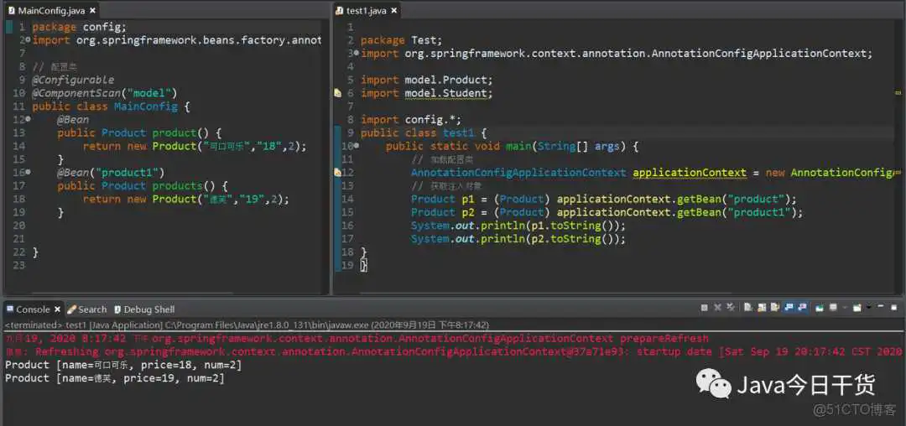This screenshot has height=426, width=906.
Task: Click 'package config;' line in MainConfig.java
Action: click(x=79, y=27)
